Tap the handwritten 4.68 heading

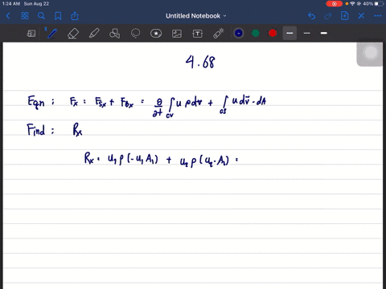(200, 62)
